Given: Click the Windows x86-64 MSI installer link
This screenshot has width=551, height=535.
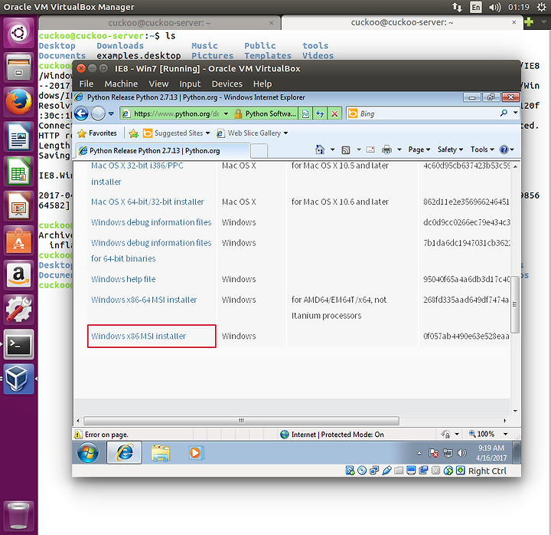Looking at the screenshot, I should pyautogui.click(x=144, y=300).
